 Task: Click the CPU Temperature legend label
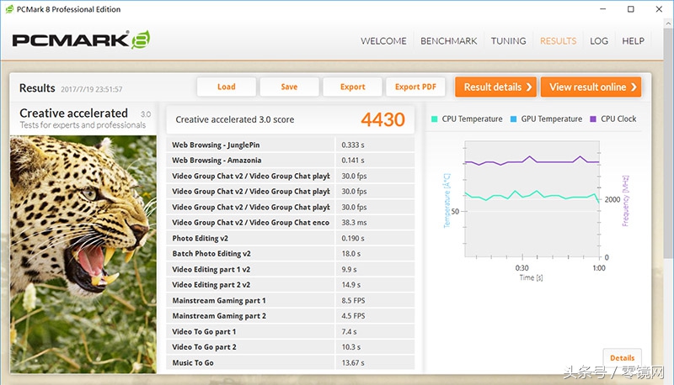pos(472,119)
